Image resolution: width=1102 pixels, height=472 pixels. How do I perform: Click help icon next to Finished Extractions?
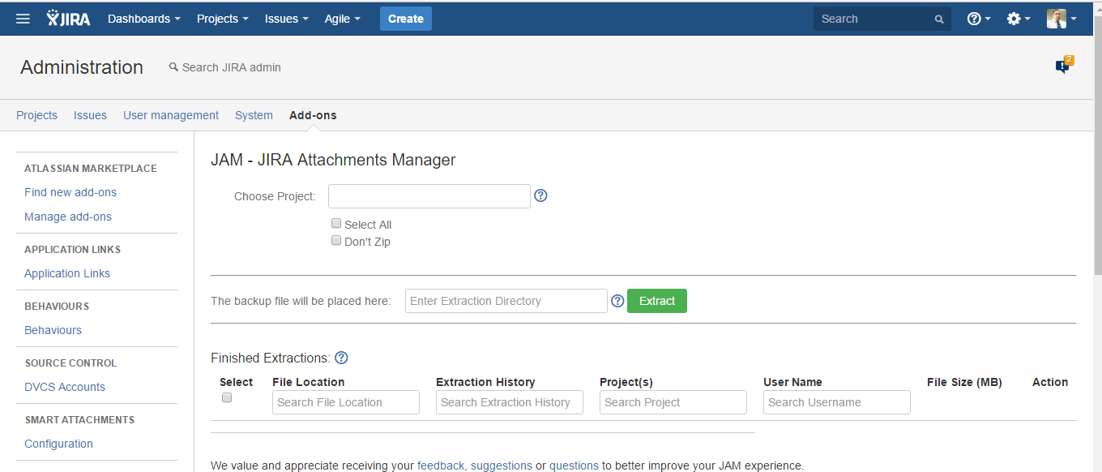tap(341, 358)
